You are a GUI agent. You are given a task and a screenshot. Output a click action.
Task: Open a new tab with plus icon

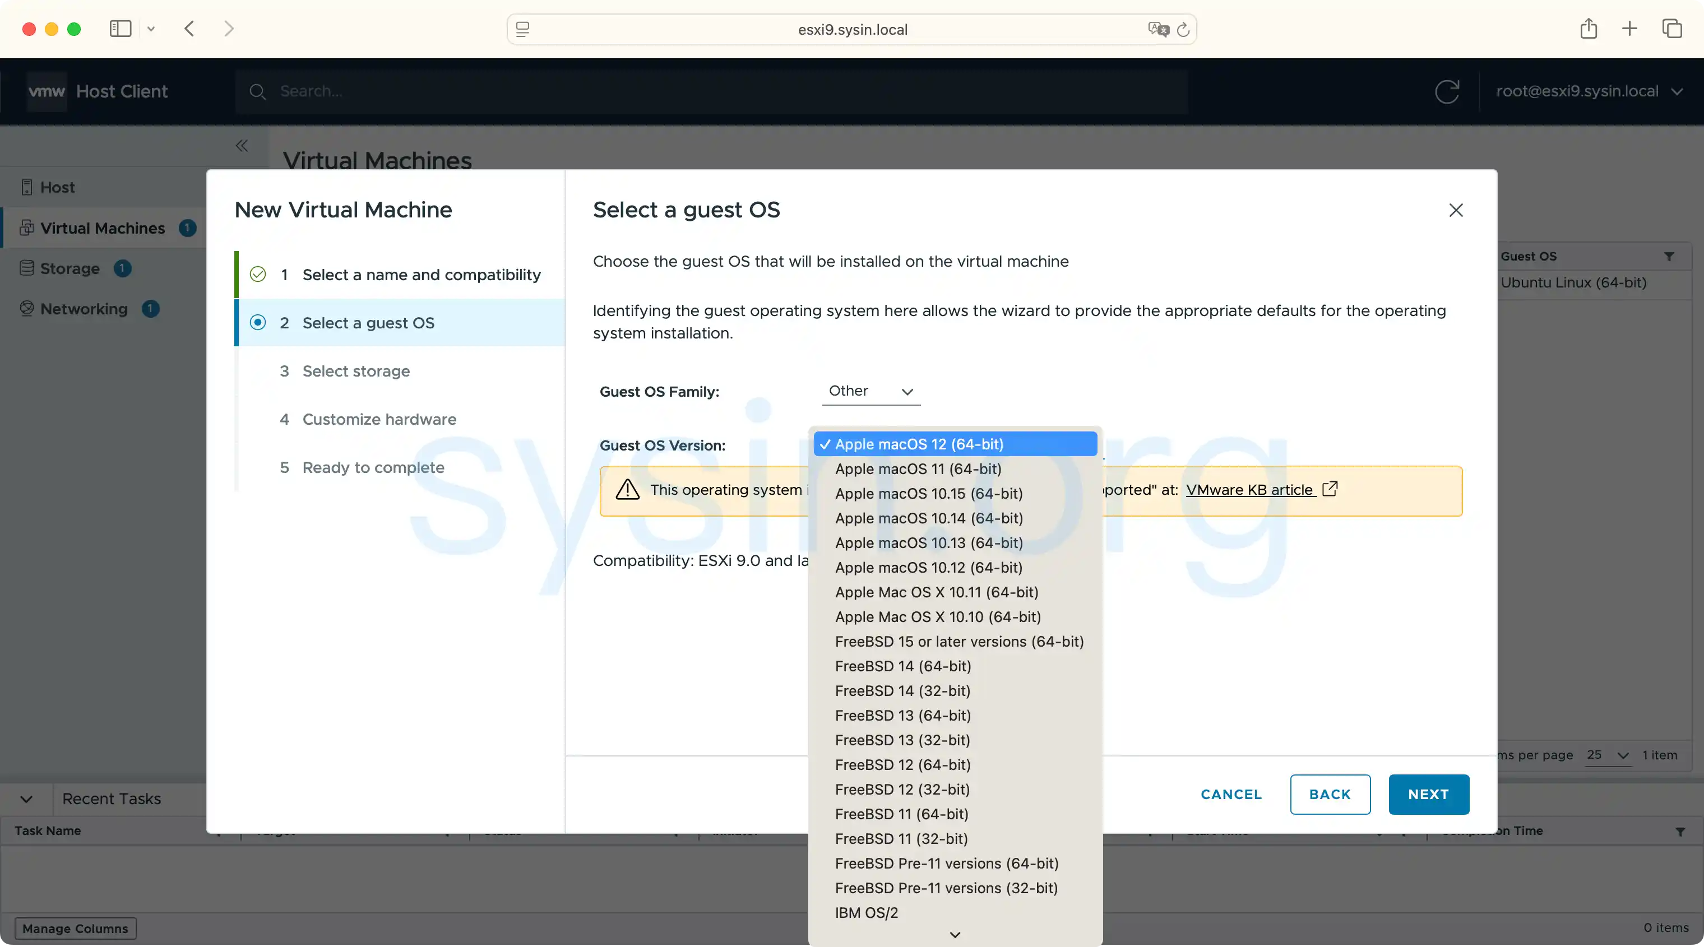point(1629,29)
